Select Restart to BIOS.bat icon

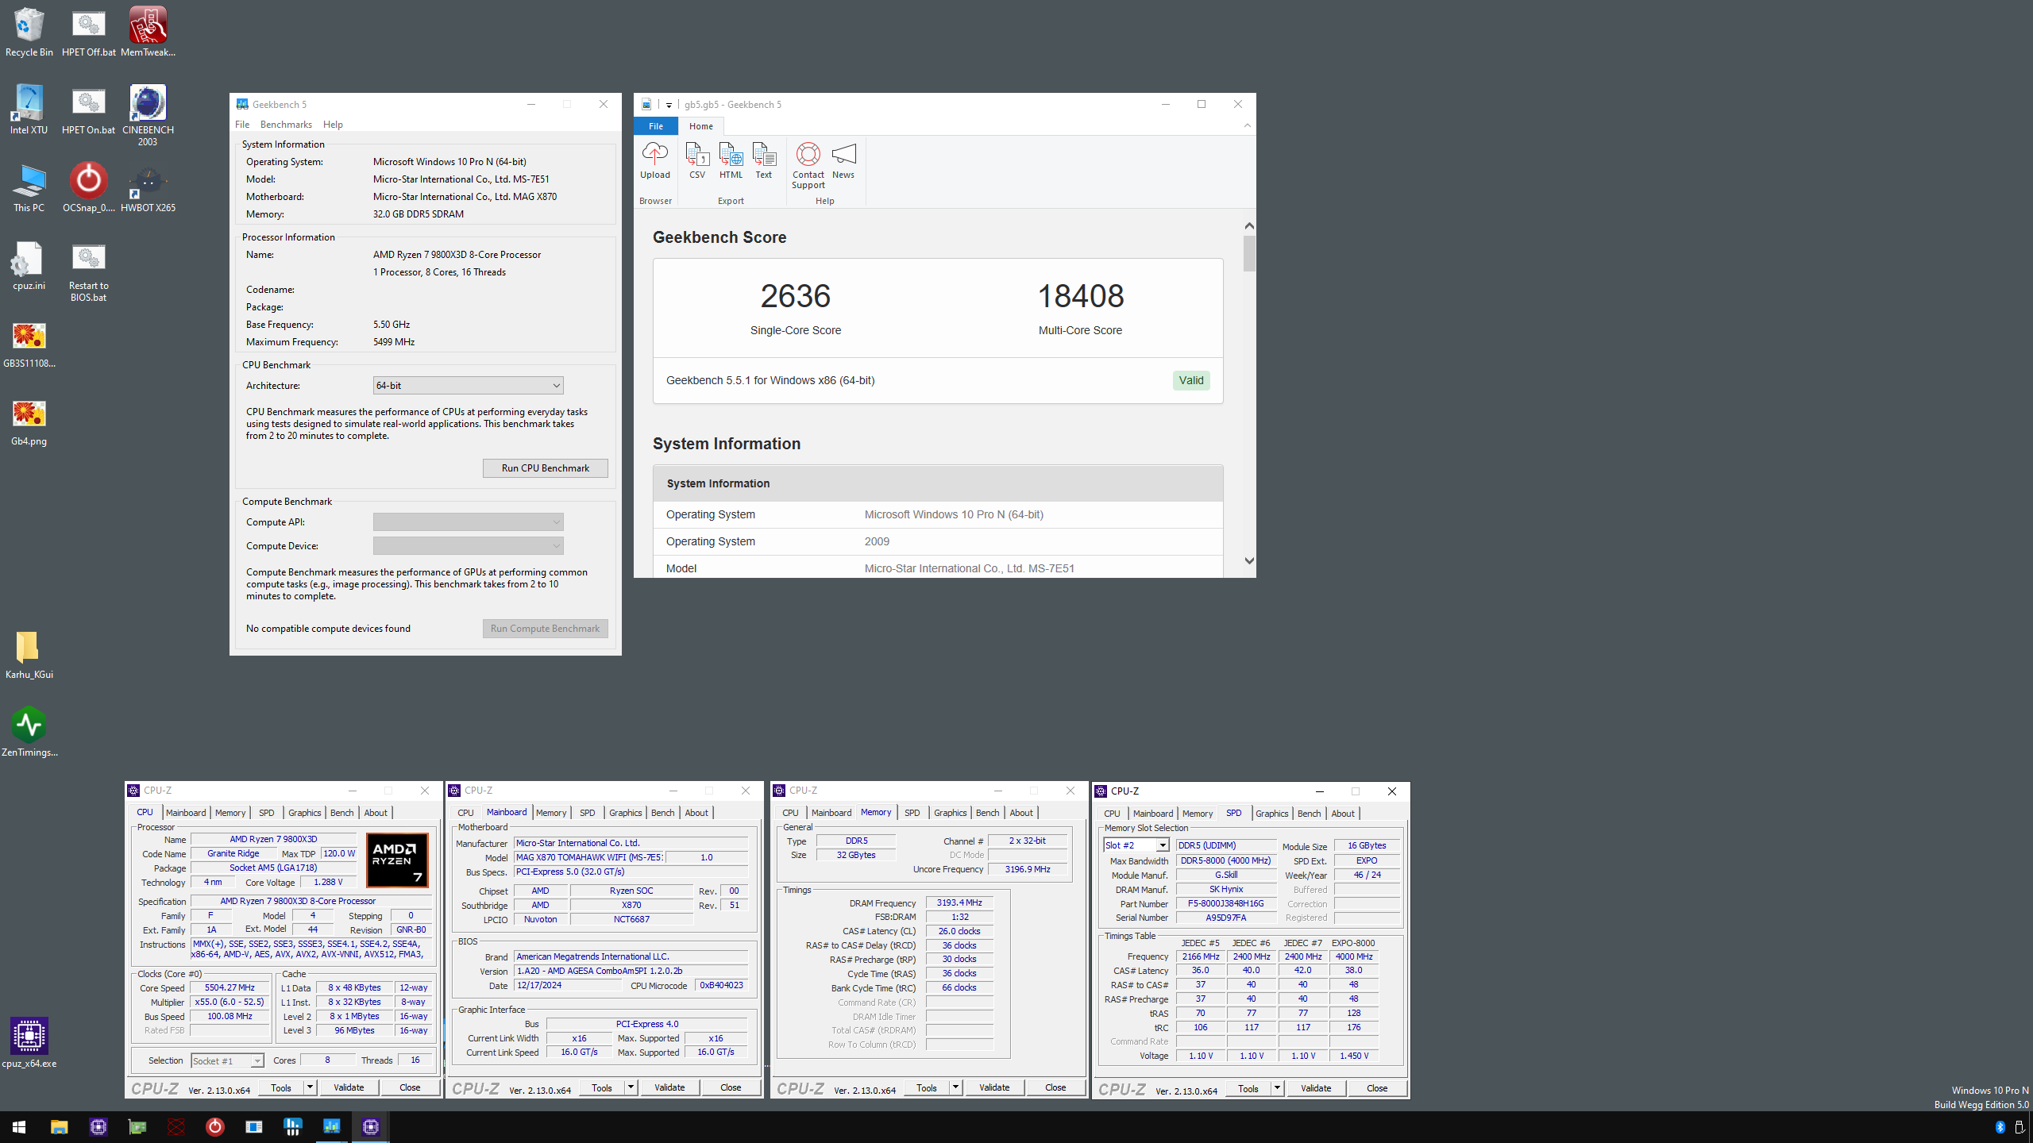tap(88, 271)
